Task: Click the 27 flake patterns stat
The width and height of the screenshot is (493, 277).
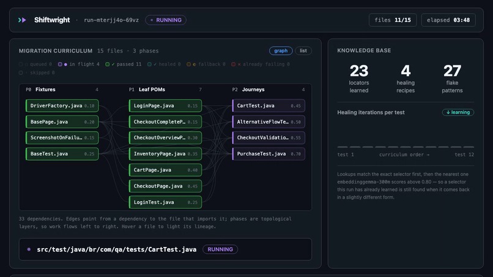Action: (452, 79)
